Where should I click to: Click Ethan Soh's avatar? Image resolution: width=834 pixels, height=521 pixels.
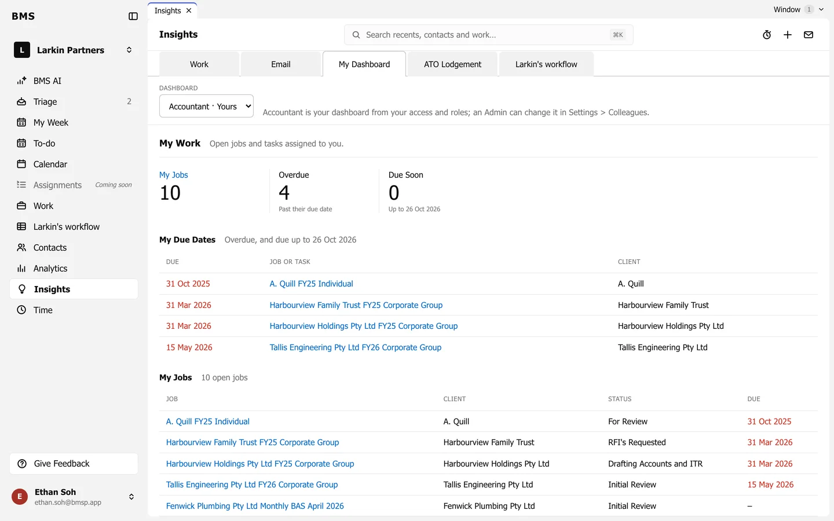click(20, 497)
